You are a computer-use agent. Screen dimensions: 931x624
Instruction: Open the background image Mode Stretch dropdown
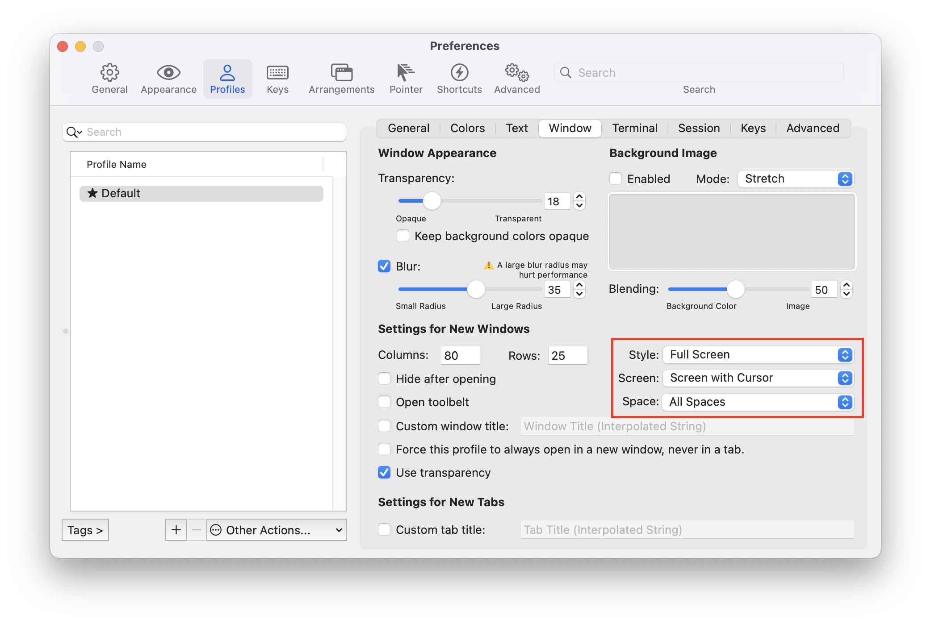pyautogui.click(x=796, y=179)
